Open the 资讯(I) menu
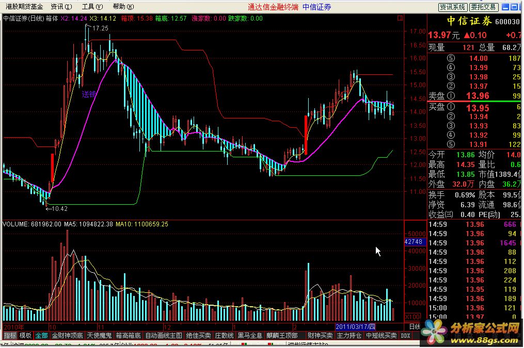524x348 pixels. click(61, 7)
